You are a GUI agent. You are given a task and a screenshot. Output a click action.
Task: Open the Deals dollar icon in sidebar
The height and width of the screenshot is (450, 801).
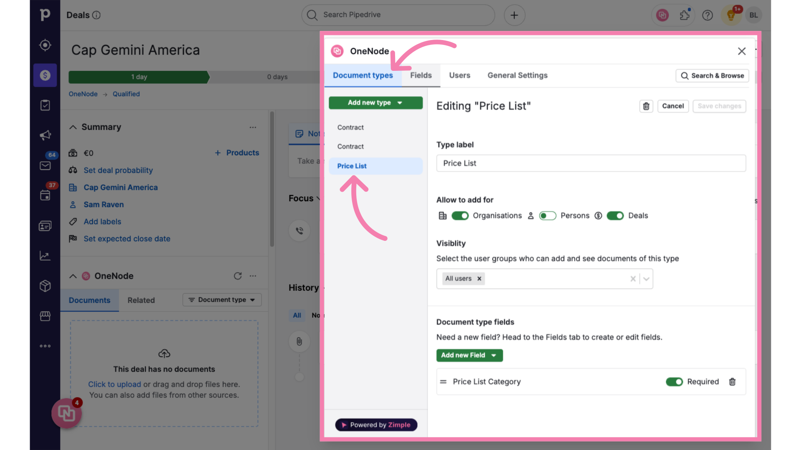(45, 75)
